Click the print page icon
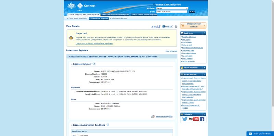This screenshot has height=136, width=274. pyautogui.click(x=176, y=27)
